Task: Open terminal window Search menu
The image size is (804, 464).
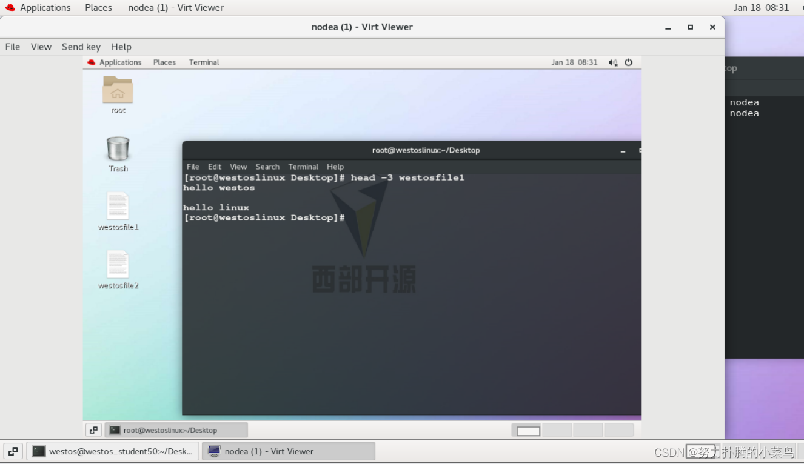Action: [x=267, y=167]
